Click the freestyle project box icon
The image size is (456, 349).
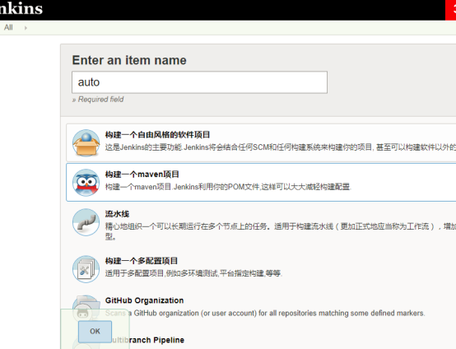[86, 142]
